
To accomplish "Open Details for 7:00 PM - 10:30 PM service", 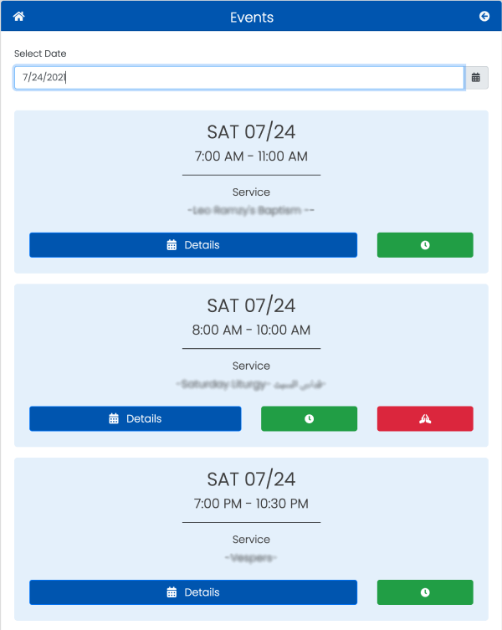I will [193, 592].
